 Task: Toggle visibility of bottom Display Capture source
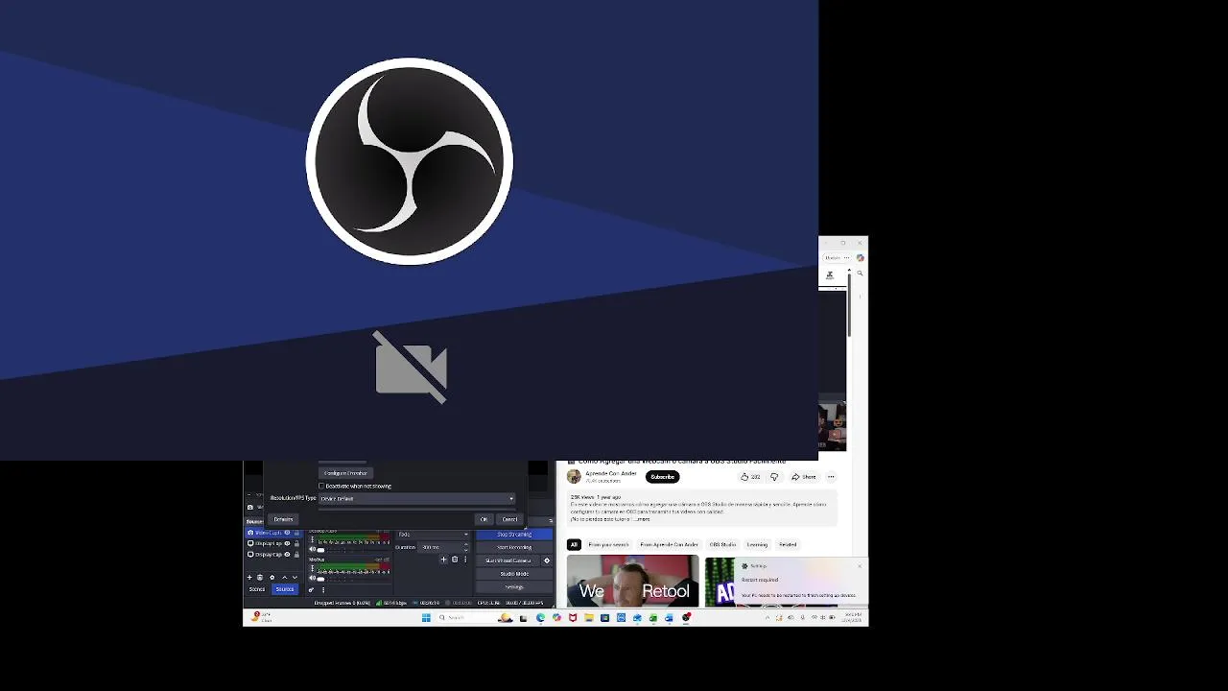click(287, 554)
